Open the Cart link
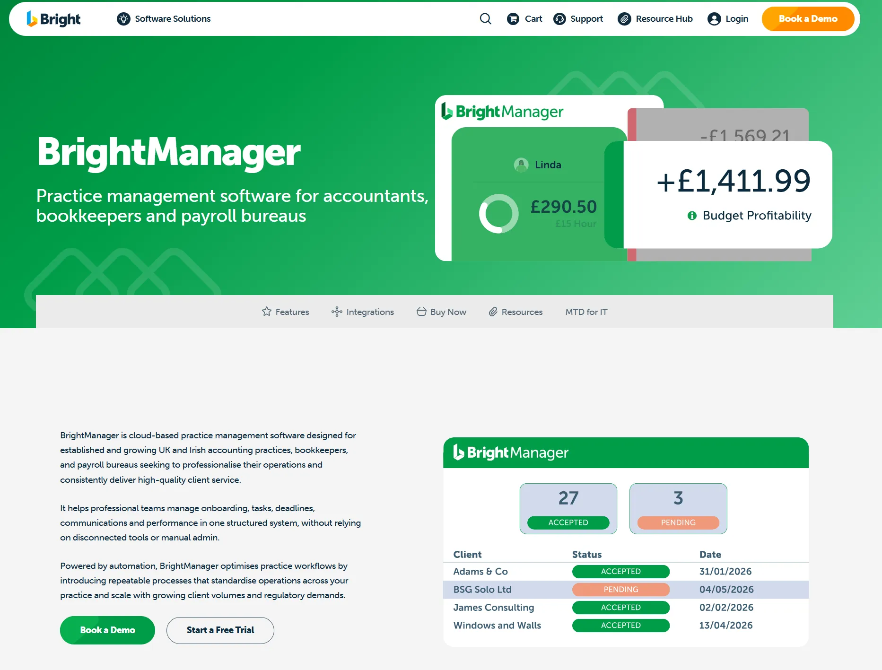This screenshot has height=670, width=882. tap(524, 19)
